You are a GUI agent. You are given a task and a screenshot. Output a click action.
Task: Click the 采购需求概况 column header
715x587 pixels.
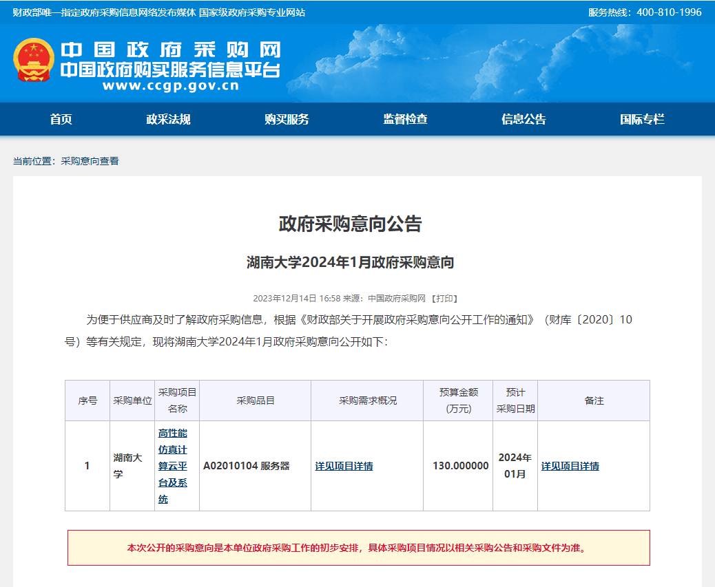(368, 401)
